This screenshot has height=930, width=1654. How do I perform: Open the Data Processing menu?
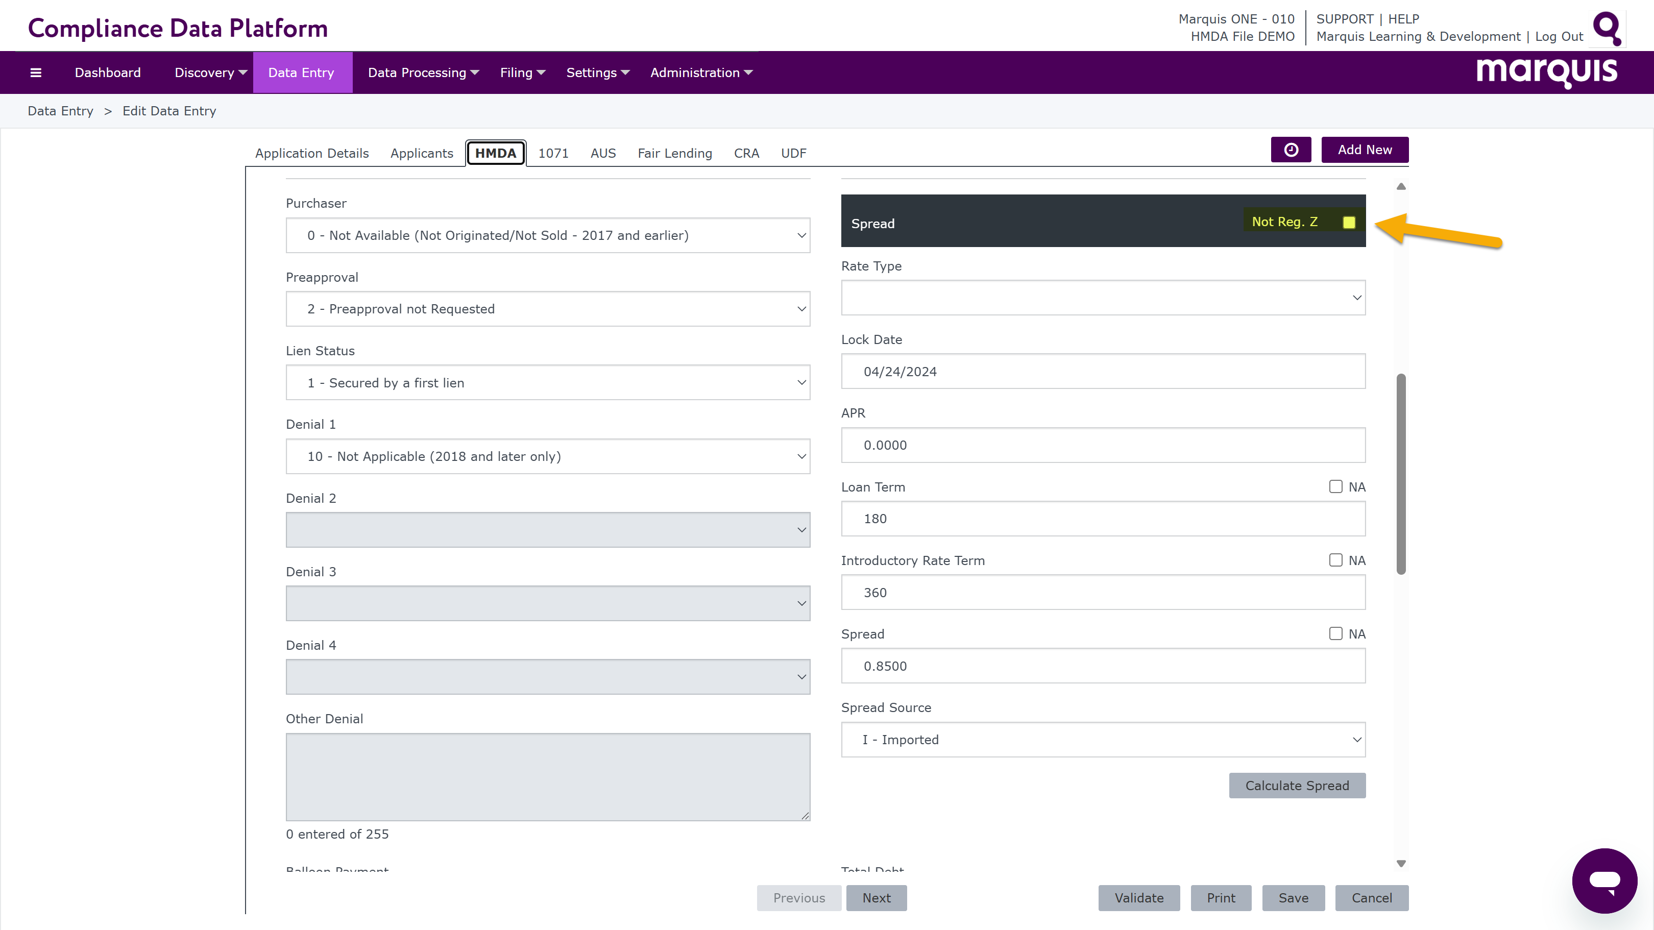(x=423, y=72)
